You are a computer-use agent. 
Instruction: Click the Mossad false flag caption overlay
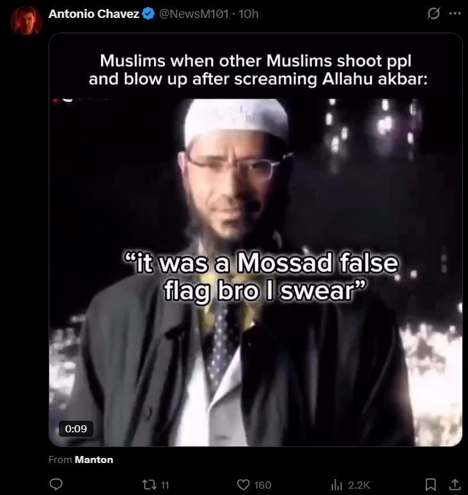point(261,276)
